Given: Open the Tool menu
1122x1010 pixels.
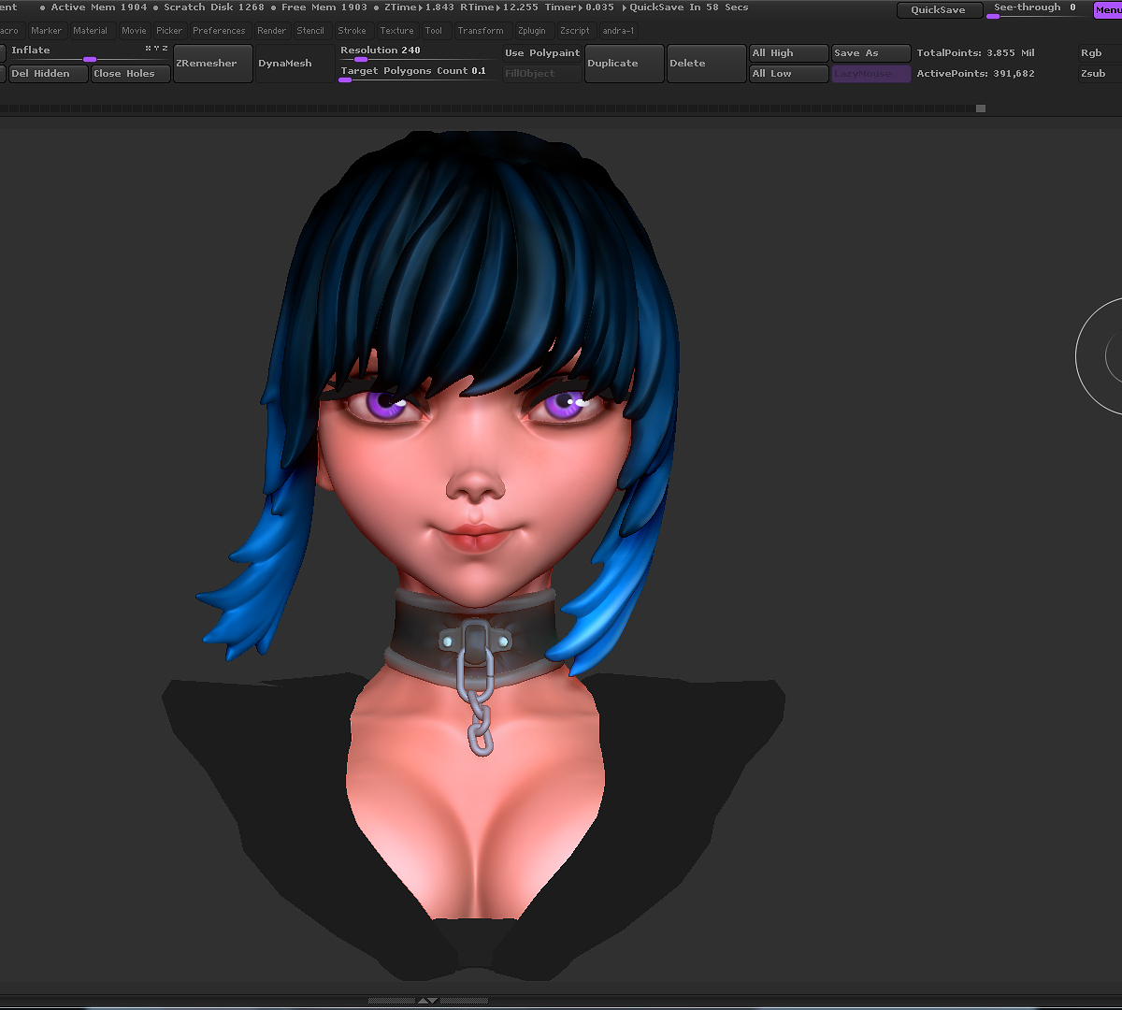Looking at the screenshot, I should point(434,31).
